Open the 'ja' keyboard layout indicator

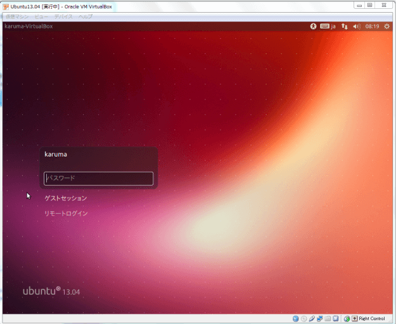[328, 27]
